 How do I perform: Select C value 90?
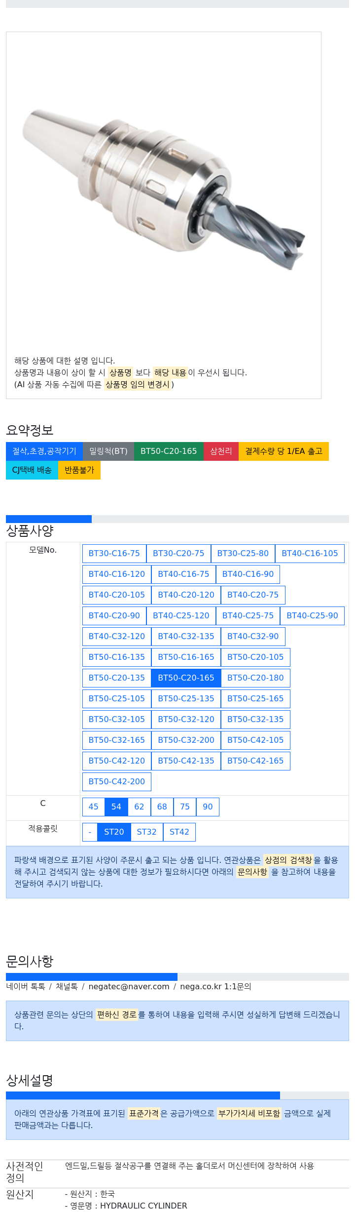208,807
